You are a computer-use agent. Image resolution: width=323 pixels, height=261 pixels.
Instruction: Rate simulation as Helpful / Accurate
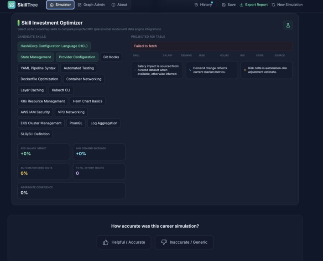point(124,242)
